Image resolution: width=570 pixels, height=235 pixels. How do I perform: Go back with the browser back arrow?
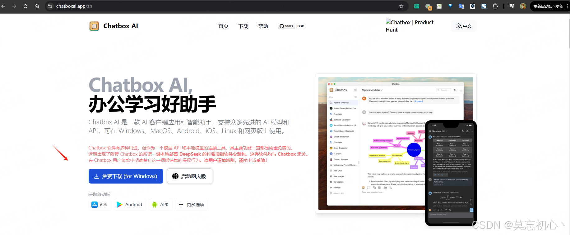[x=3, y=6]
